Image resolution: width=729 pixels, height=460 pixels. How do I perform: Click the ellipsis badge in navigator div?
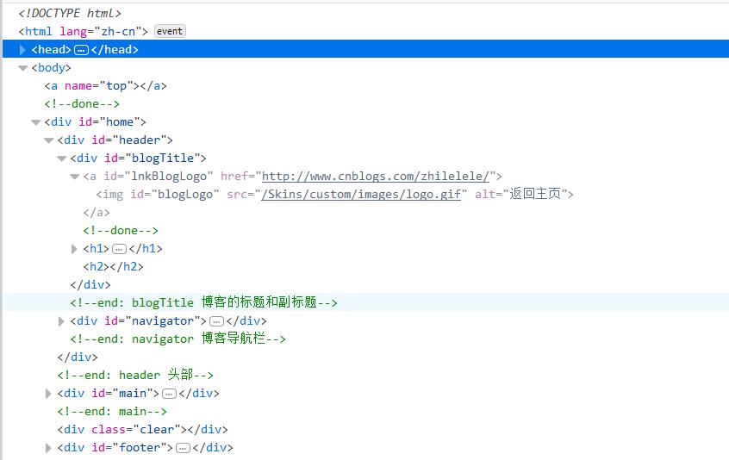(216, 321)
